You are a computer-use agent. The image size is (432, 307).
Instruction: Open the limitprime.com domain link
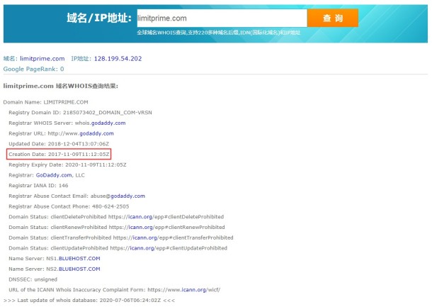42,58
